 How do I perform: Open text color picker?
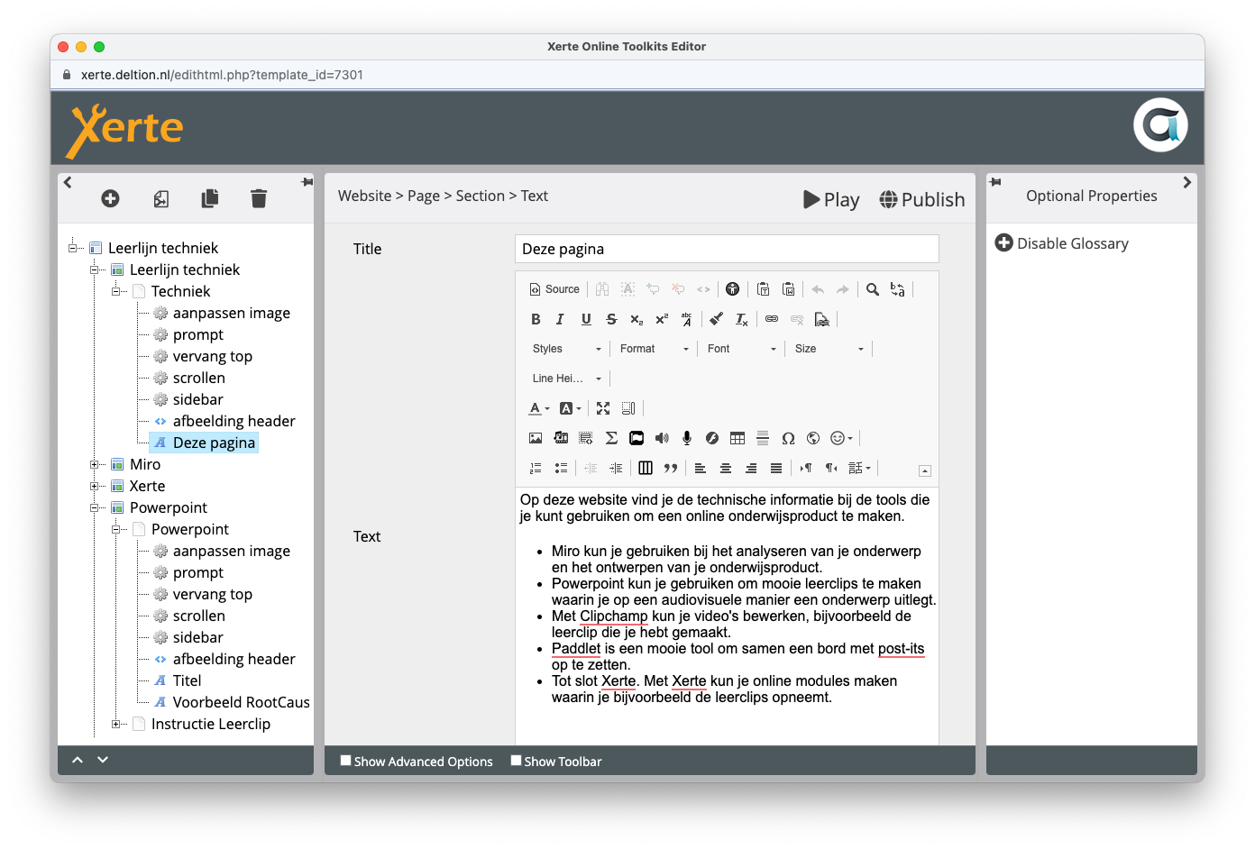[539, 408]
